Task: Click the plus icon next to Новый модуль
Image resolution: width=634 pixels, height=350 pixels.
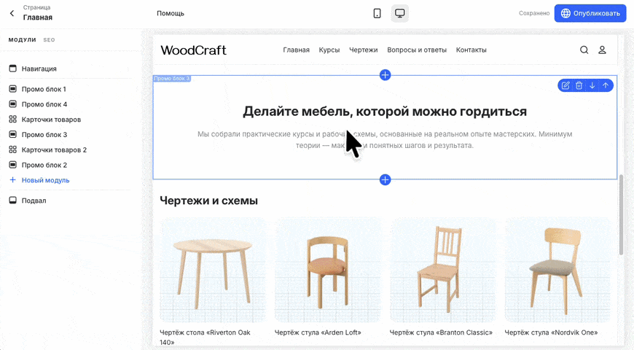Action: (x=12, y=179)
